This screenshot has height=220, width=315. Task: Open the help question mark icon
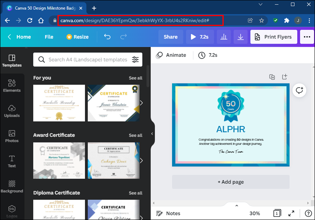(308, 213)
